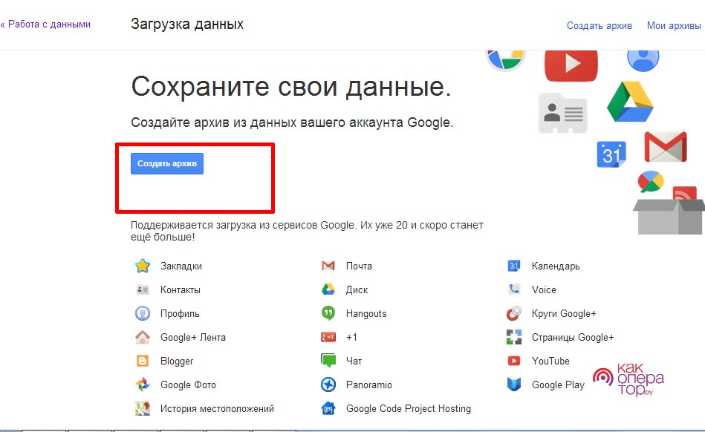The image size is (705, 432).
Task: Click the Voice phone icon
Action: click(x=514, y=289)
